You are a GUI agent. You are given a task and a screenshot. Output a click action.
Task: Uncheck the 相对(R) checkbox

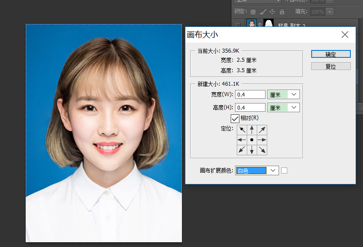tap(235, 118)
